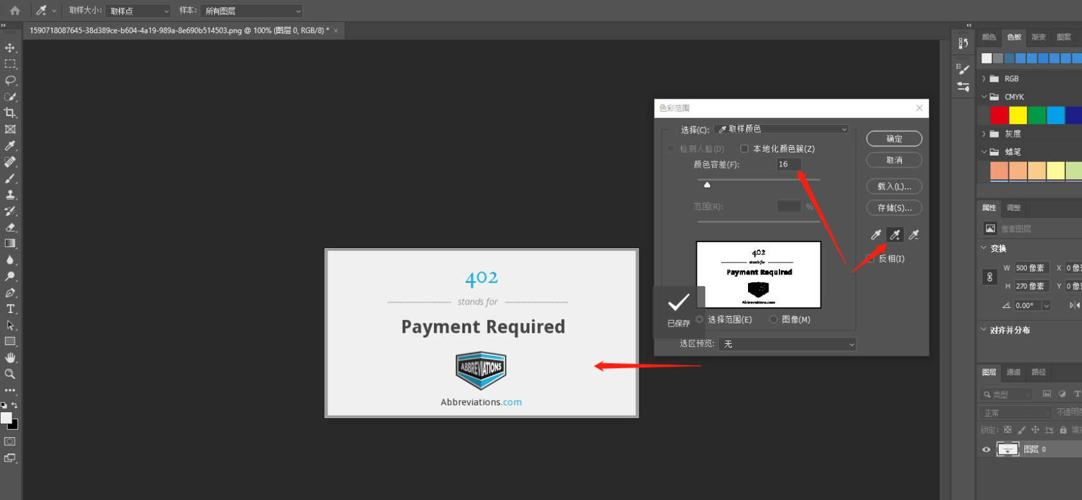Select the Pen tool
The width and height of the screenshot is (1082, 500).
pos(10,293)
